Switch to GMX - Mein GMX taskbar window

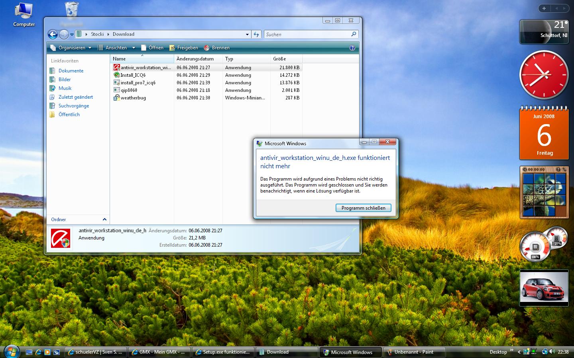pyautogui.click(x=159, y=352)
